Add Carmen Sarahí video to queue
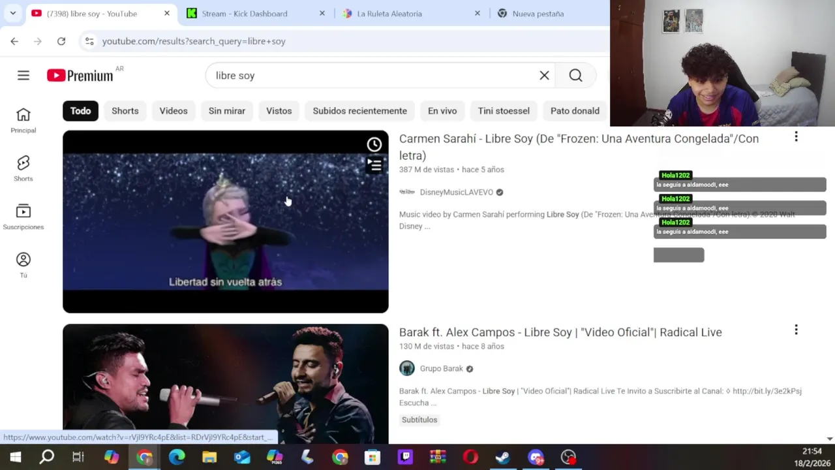Image resolution: width=835 pixels, height=470 pixels. click(x=374, y=165)
